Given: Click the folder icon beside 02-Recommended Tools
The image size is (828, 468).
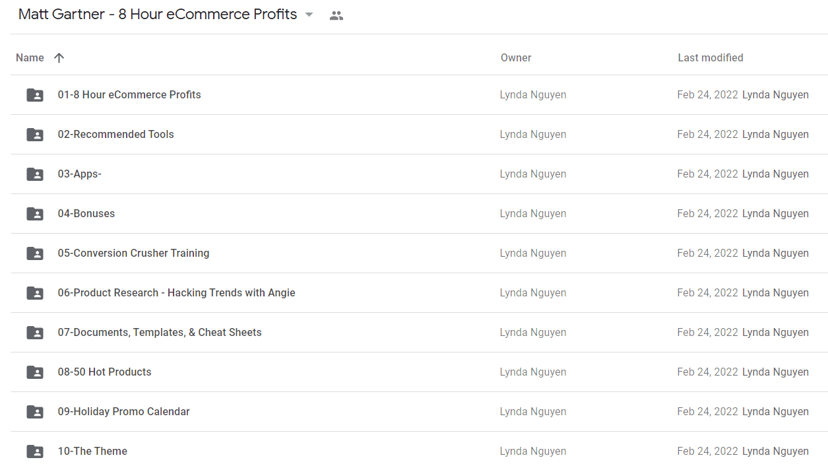Looking at the screenshot, I should click(x=35, y=135).
